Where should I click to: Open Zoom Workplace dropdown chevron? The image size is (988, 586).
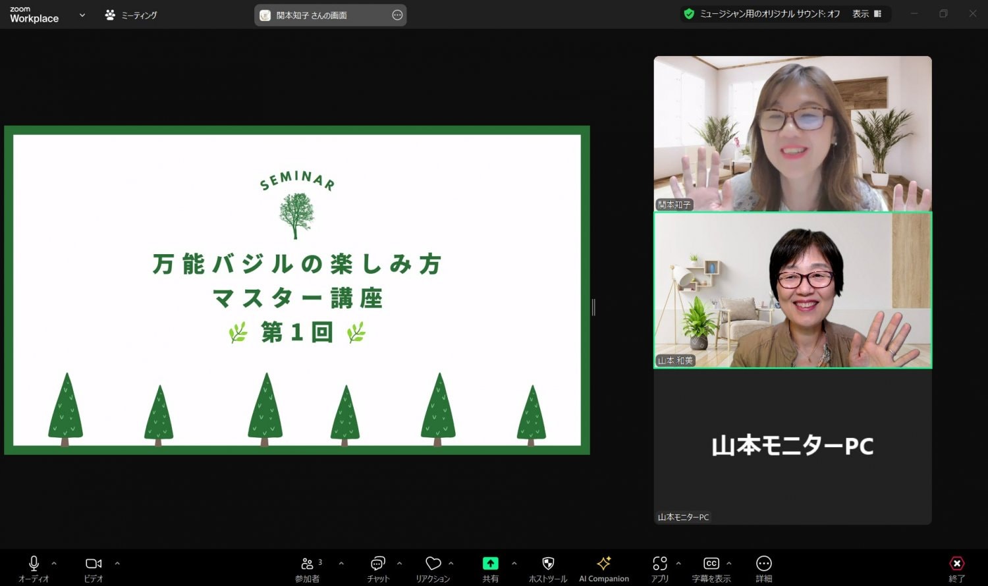[82, 15]
